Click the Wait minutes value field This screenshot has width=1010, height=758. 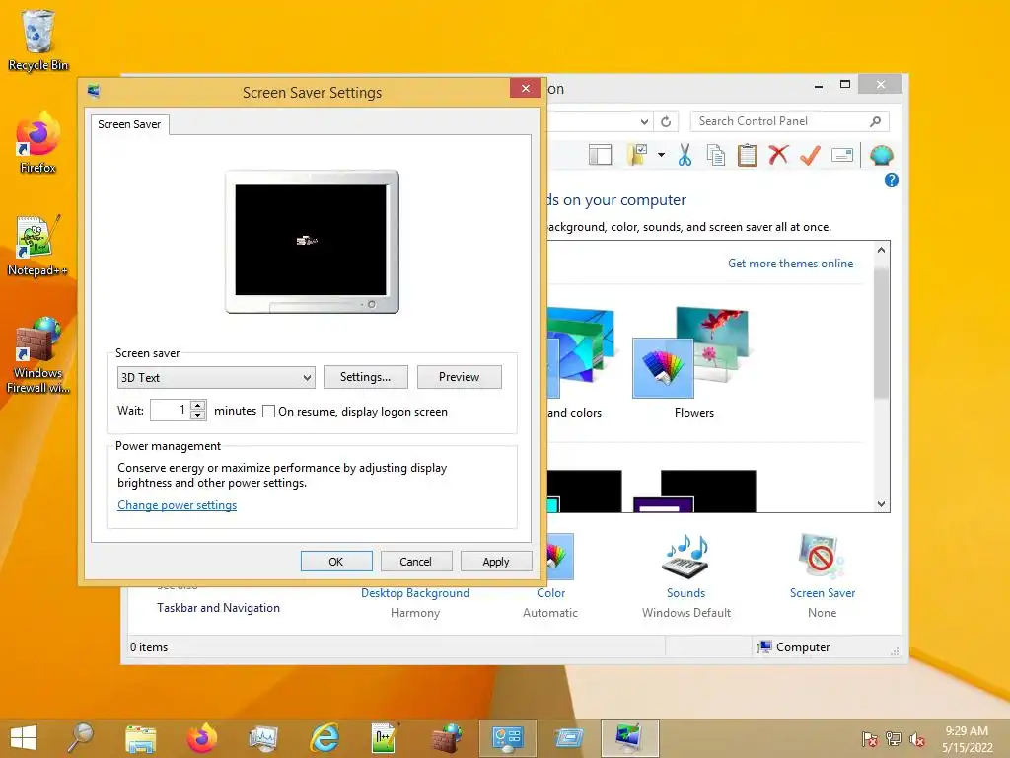[x=170, y=410]
